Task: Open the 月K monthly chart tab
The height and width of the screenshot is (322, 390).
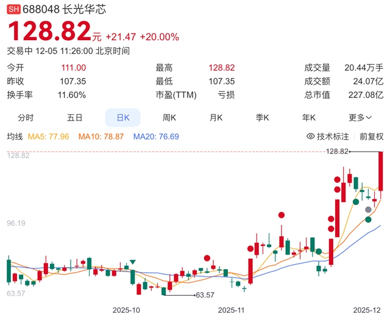Action: pos(216,117)
